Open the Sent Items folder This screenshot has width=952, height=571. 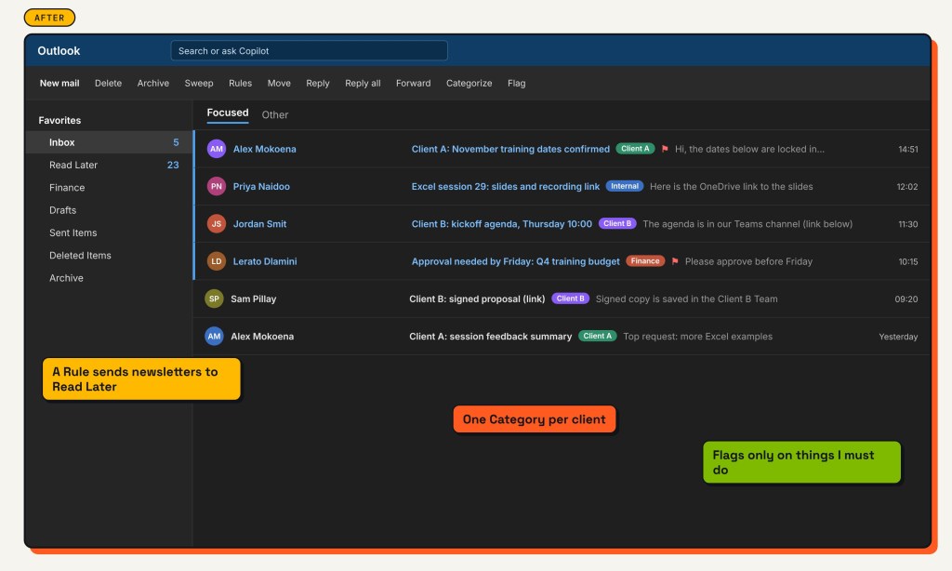click(x=110, y=232)
